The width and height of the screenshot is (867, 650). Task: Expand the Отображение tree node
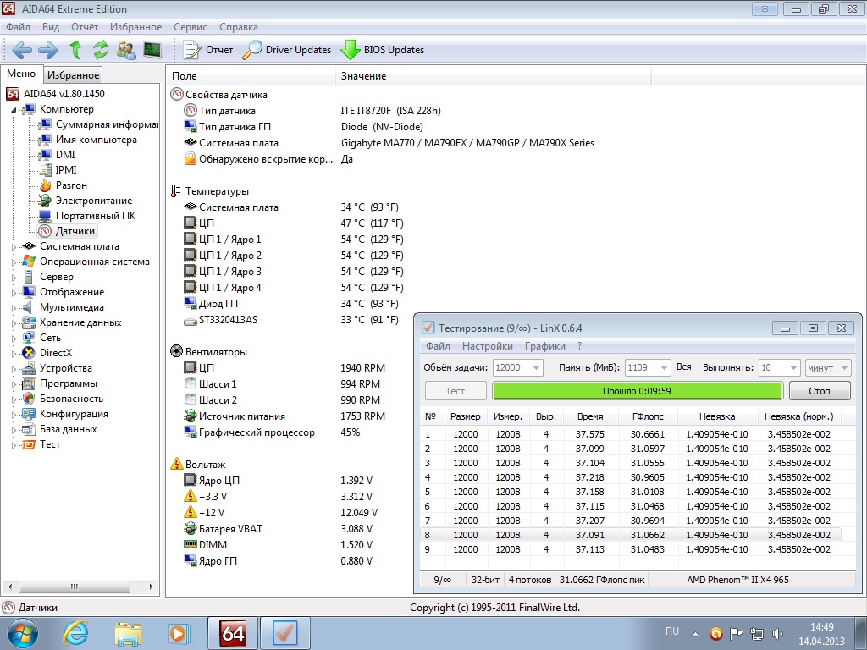tap(14, 293)
